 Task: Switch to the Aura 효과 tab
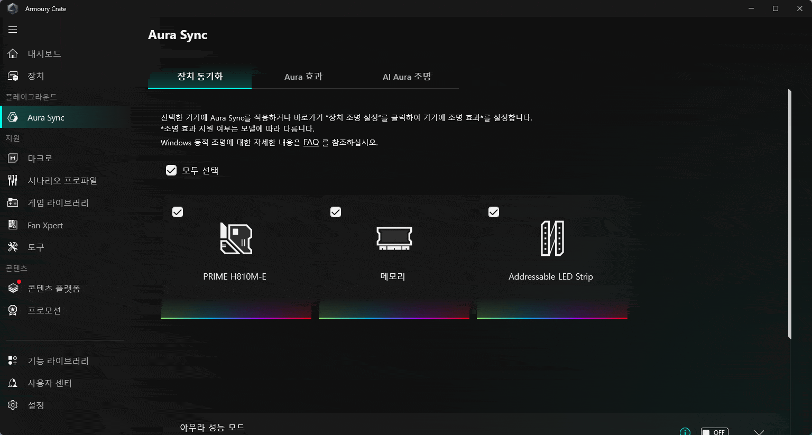303,77
